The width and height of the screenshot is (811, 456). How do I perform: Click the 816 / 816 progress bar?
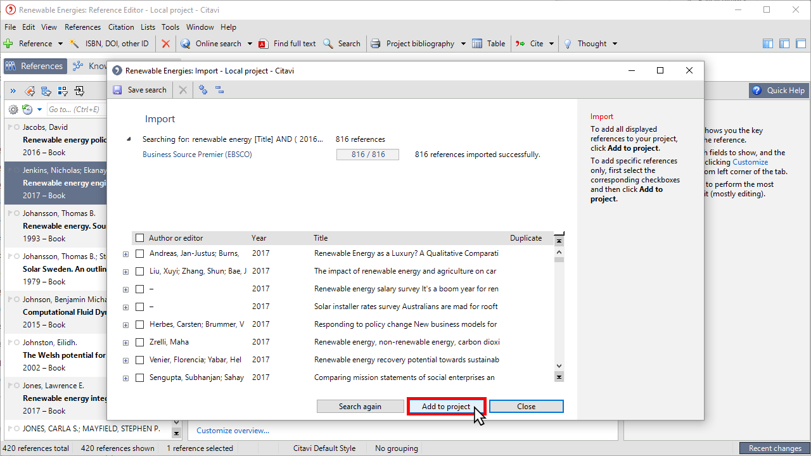[x=367, y=155]
